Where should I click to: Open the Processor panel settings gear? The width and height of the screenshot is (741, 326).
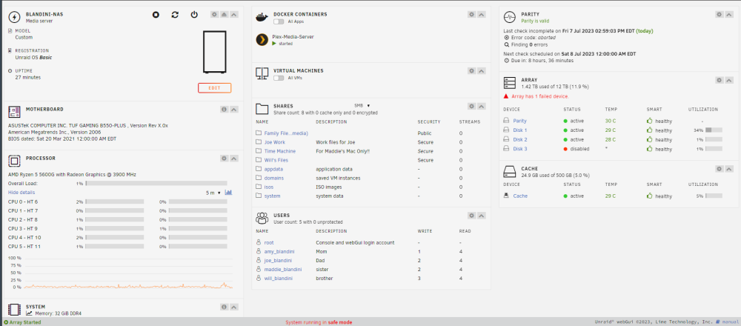pyautogui.click(x=225, y=159)
